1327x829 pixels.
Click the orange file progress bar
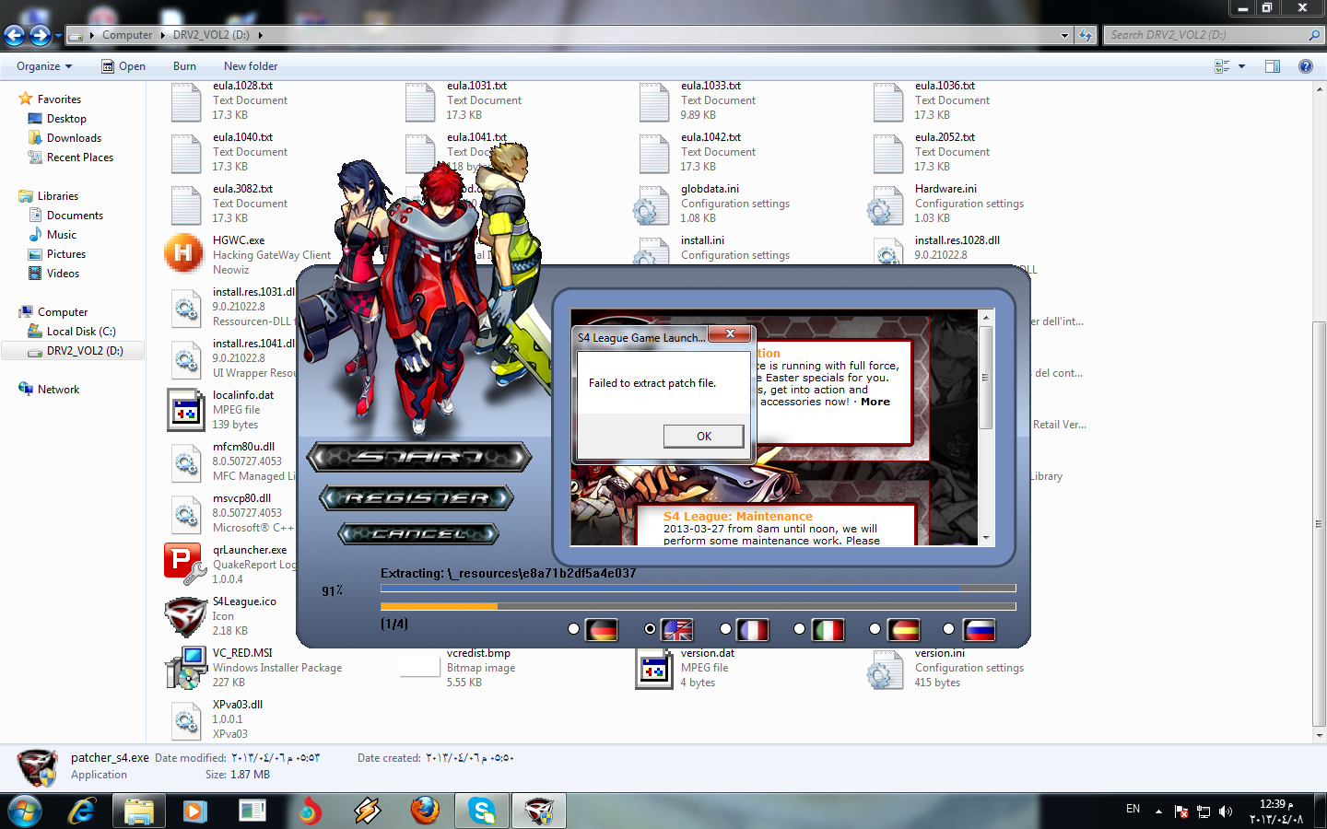699,606
